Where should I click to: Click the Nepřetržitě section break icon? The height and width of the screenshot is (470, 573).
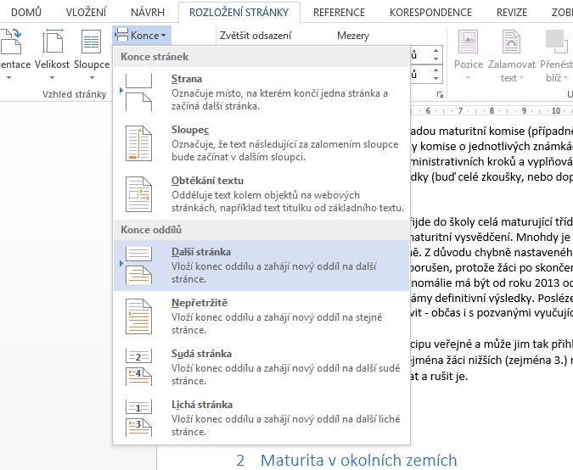point(138,316)
